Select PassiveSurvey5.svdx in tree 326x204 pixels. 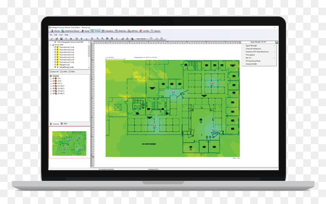coord(67,57)
